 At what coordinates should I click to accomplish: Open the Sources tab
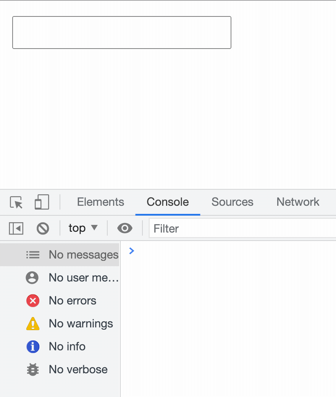[x=233, y=202]
